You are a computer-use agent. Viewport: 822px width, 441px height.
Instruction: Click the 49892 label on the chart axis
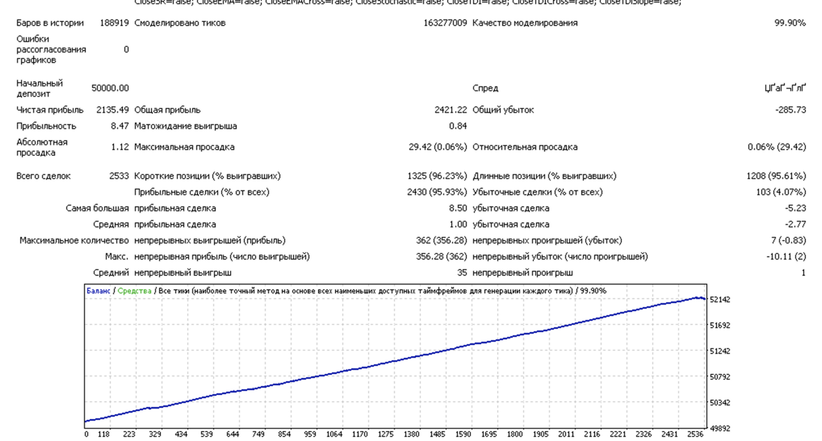point(721,429)
